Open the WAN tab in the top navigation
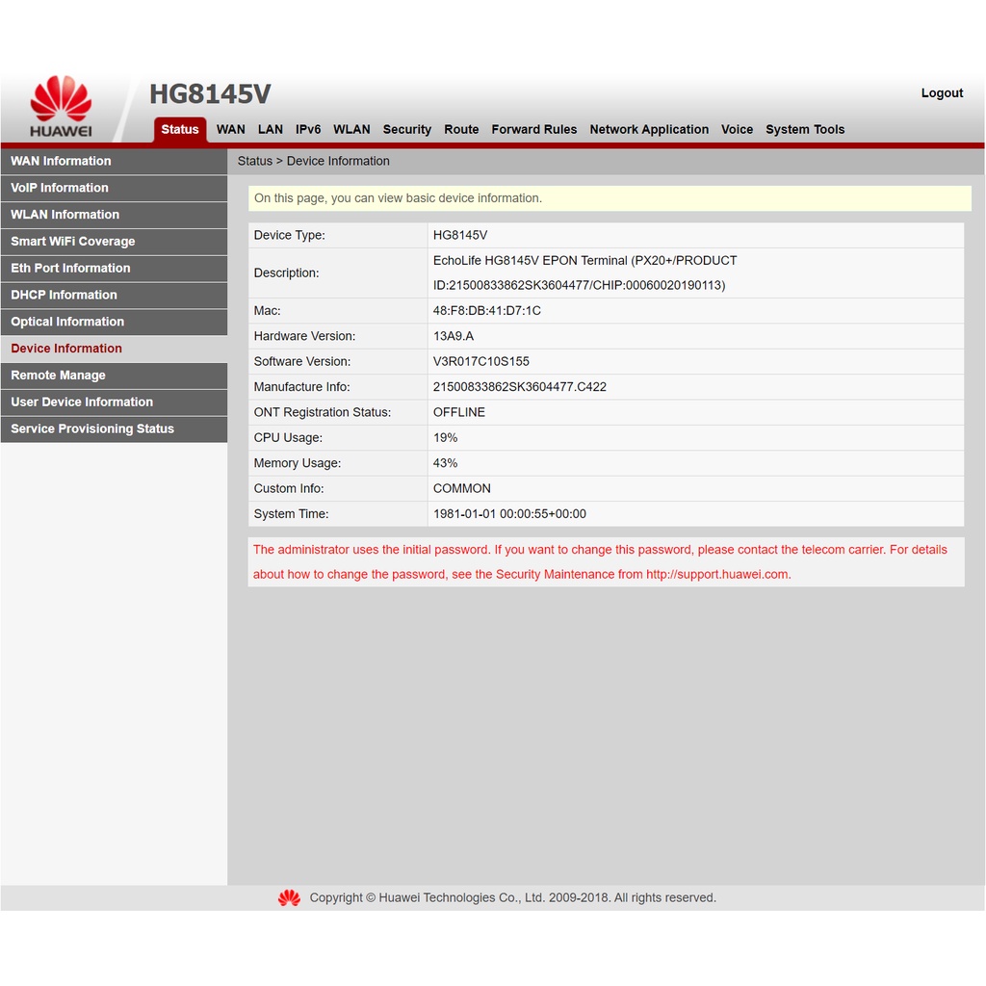The height and width of the screenshot is (986, 986). (x=230, y=130)
